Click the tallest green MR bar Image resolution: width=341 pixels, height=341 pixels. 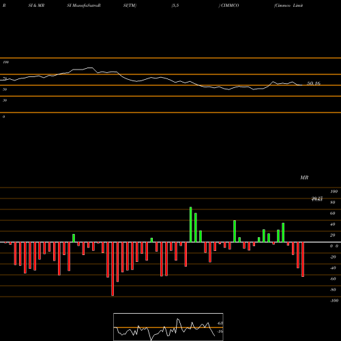coord(191,224)
